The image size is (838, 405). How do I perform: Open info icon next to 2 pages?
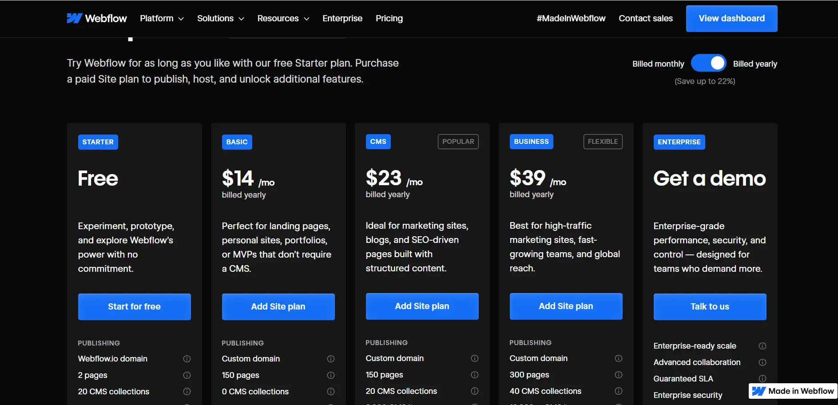click(187, 375)
